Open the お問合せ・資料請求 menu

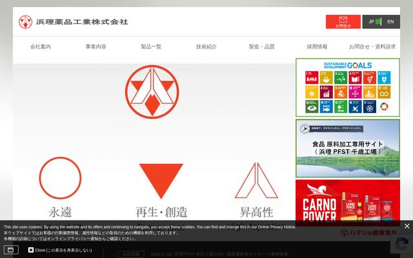[372, 46]
